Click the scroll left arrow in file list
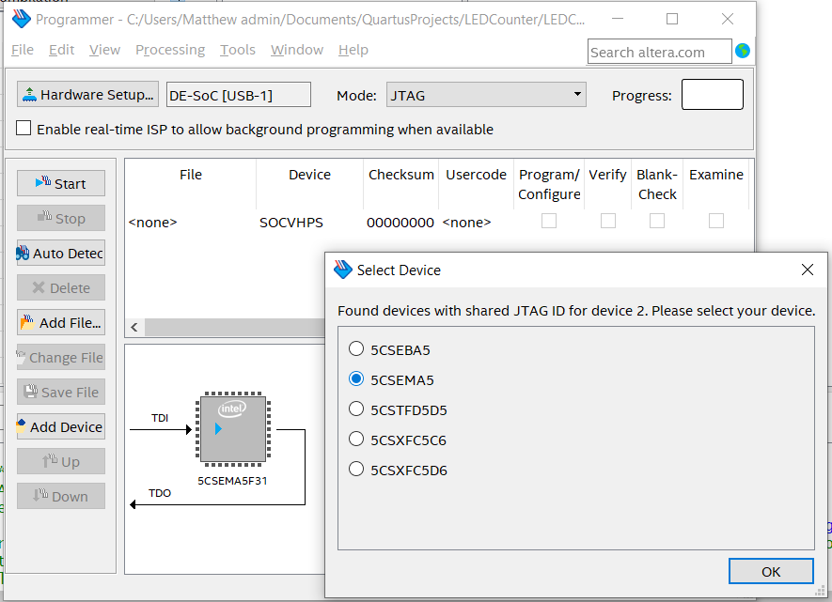Viewport: 832px width, 602px height. click(134, 327)
